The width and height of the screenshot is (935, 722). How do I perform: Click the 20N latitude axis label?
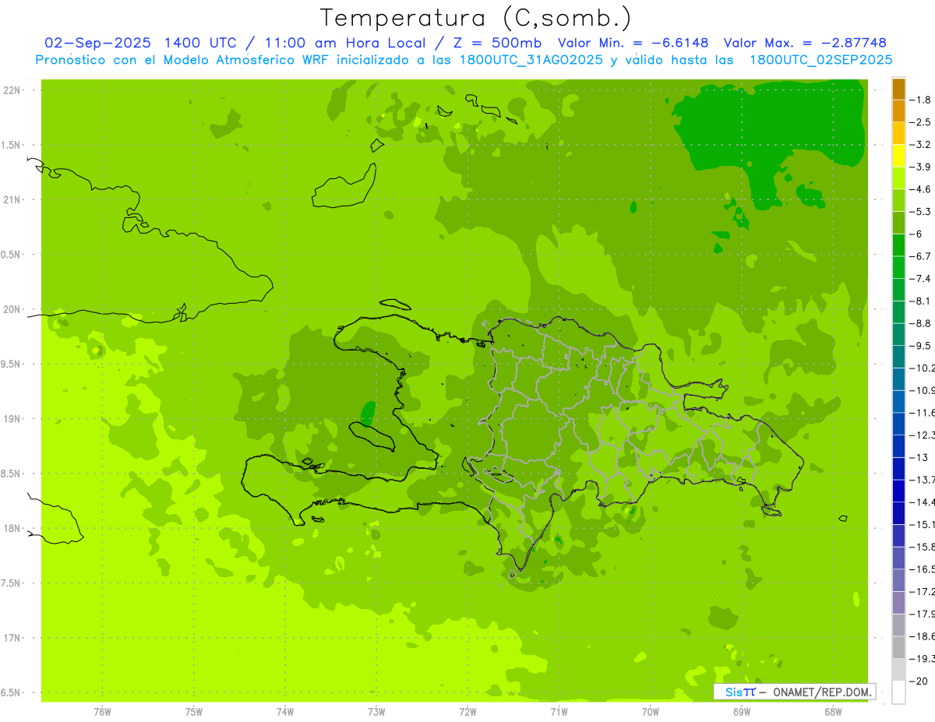click(12, 309)
